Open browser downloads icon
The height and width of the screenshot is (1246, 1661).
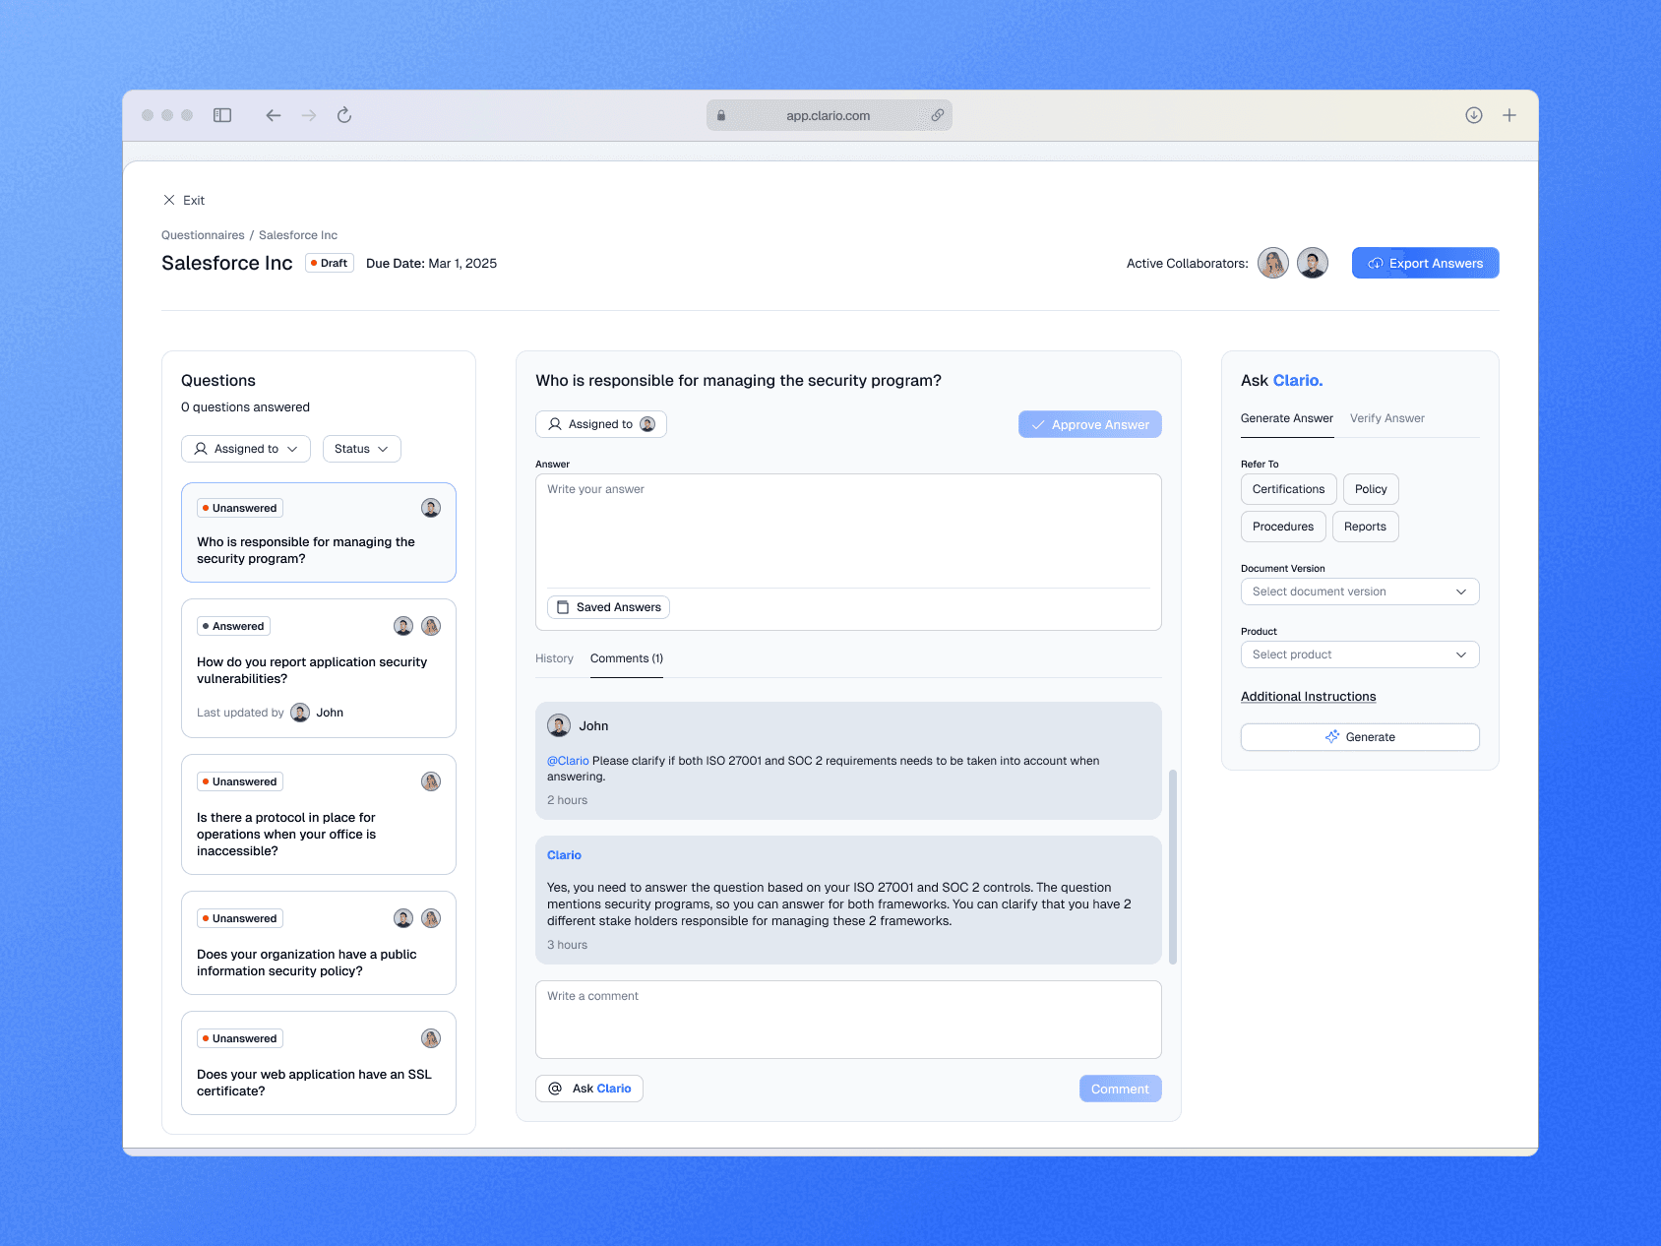click(1474, 115)
